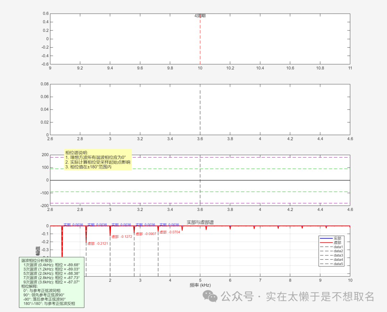
Task: Click the red spike at 6 kHz
Action: click(230, 227)
